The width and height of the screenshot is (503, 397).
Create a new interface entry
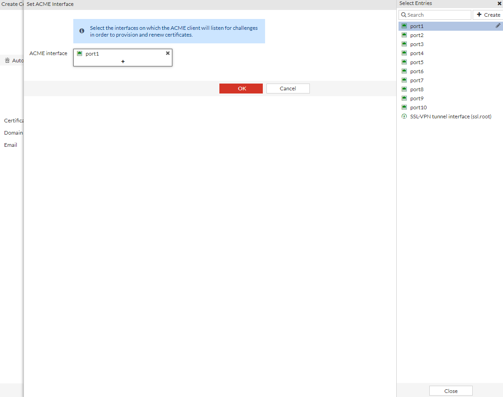pos(488,15)
